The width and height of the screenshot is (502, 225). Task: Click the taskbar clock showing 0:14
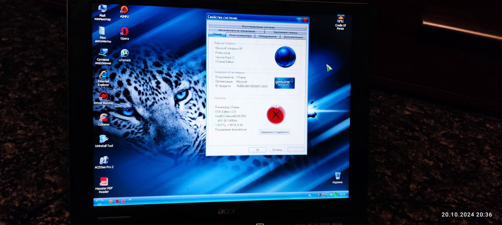(x=342, y=194)
